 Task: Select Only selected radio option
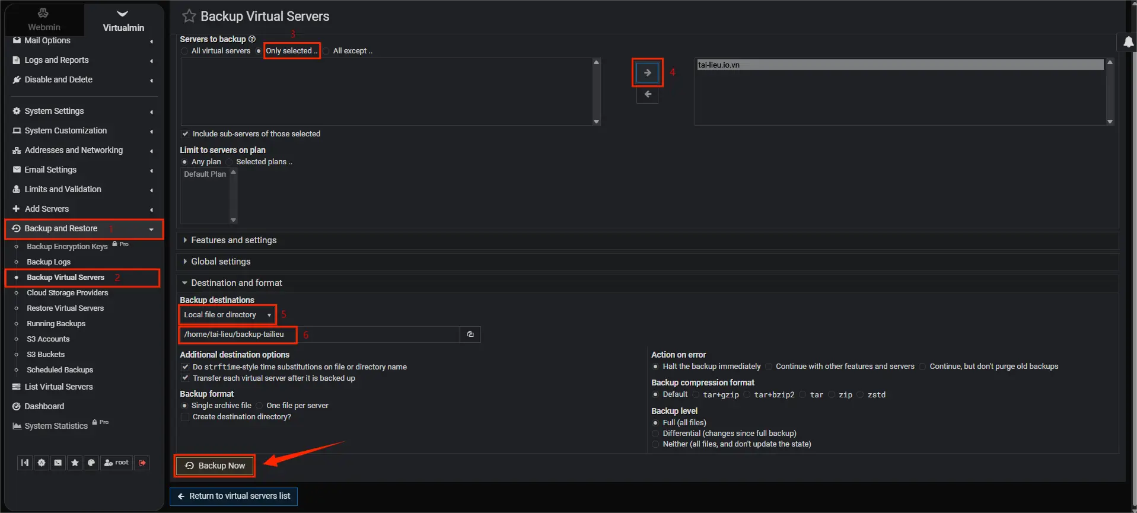tap(259, 51)
